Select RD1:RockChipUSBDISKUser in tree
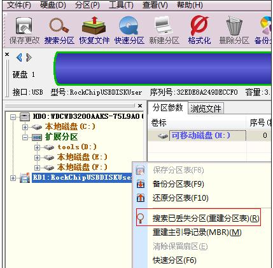 [x=82, y=177]
